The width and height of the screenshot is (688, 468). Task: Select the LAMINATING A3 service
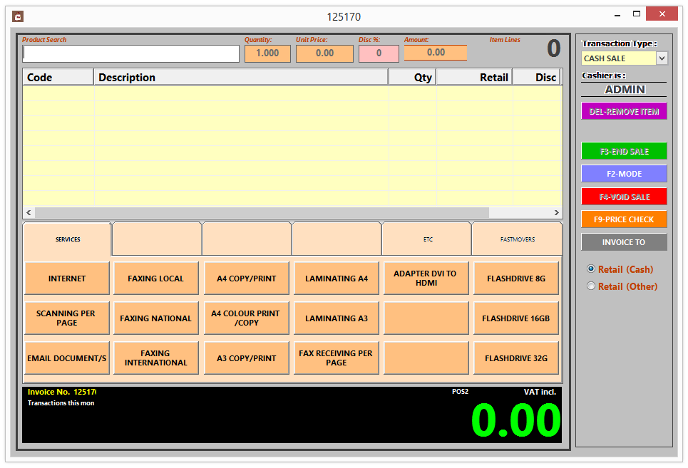[336, 318]
